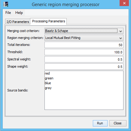Expand the Merging cost criterion dropdown arrow
Viewport: 131px width, 131px height.
[x=120, y=31]
